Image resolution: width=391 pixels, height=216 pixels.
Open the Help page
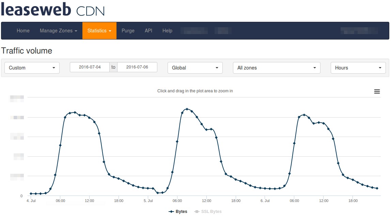(167, 31)
